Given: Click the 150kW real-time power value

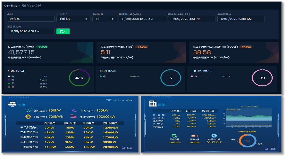Looking at the screenshot, I should click(102, 110).
